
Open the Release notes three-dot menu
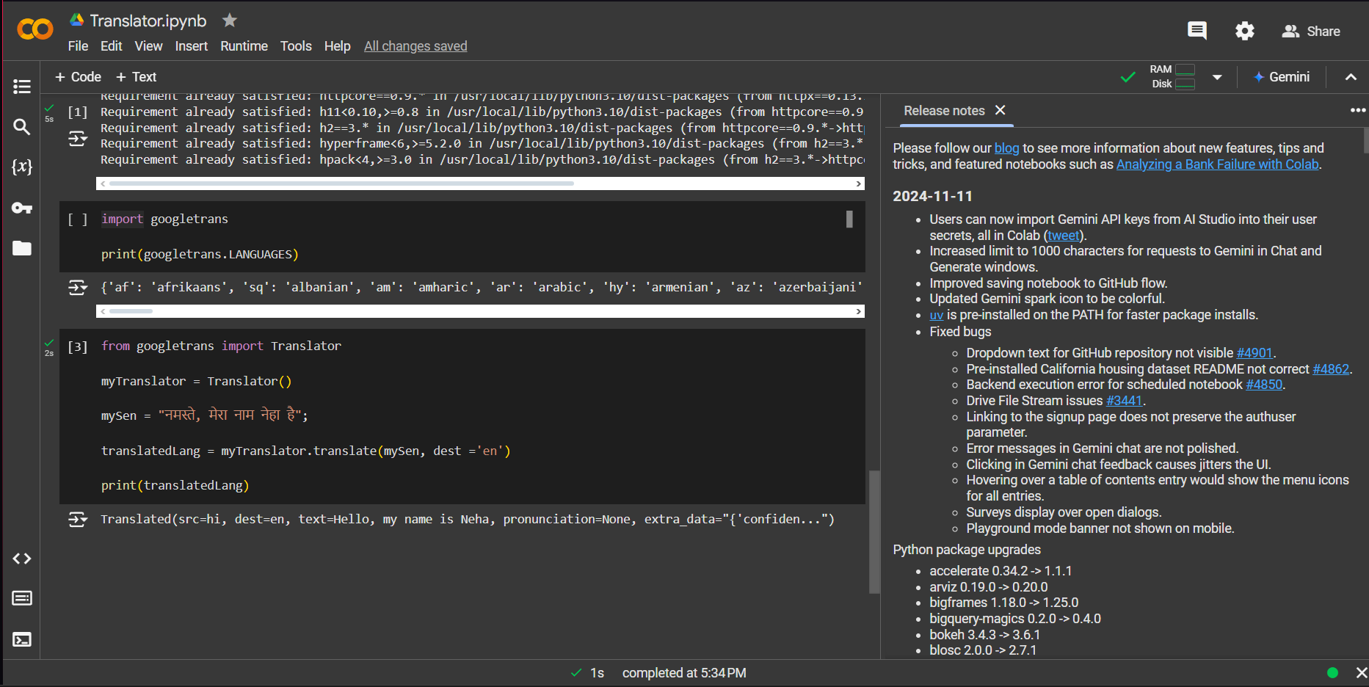point(1358,110)
